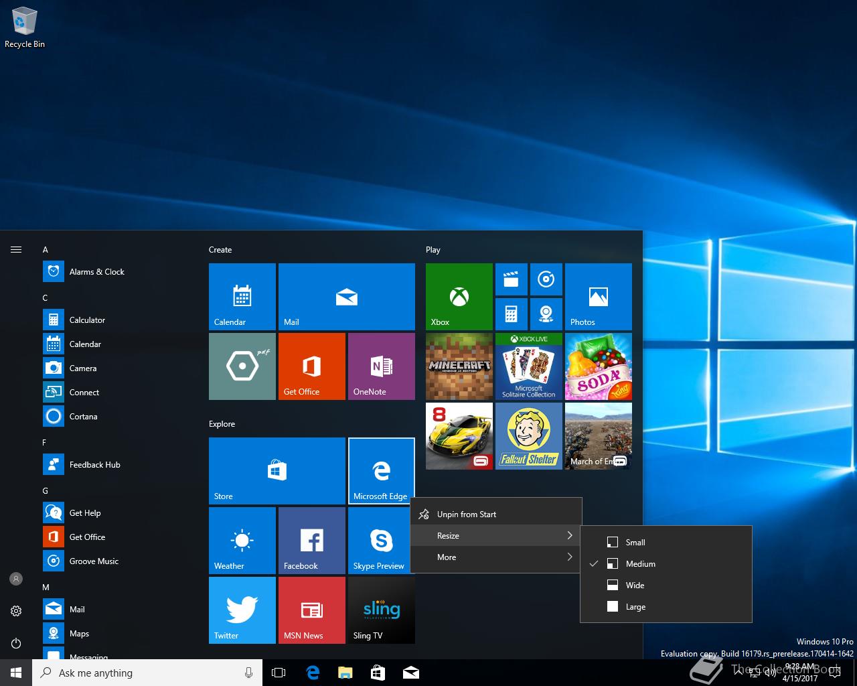The height and width of the screenshot is (686, 857).
Task: Open the wide Mail tile
Action: (x=347, y=297)
